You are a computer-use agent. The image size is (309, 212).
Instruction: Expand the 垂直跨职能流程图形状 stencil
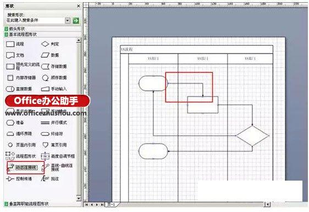point(42,204)
